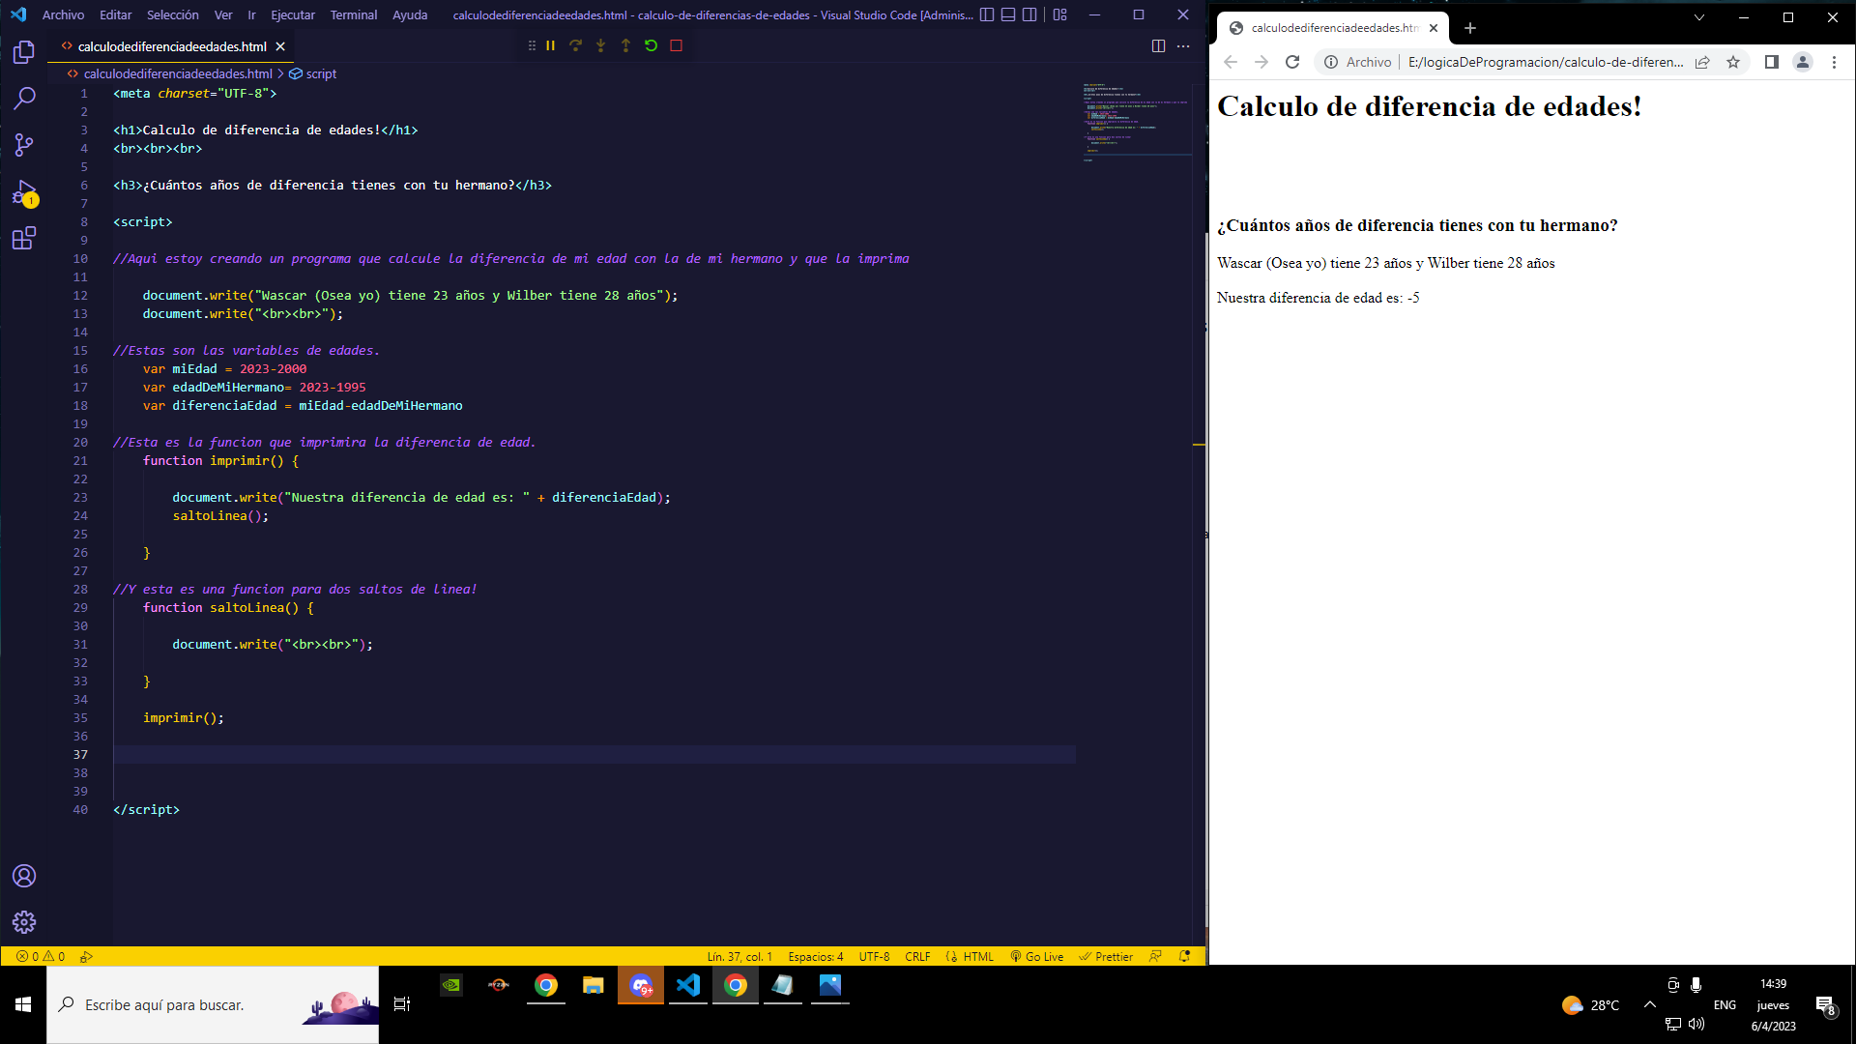Open the Search view in the activity bar
Viewport: 1856px width, 1044px height.
[x=24, y=99]
